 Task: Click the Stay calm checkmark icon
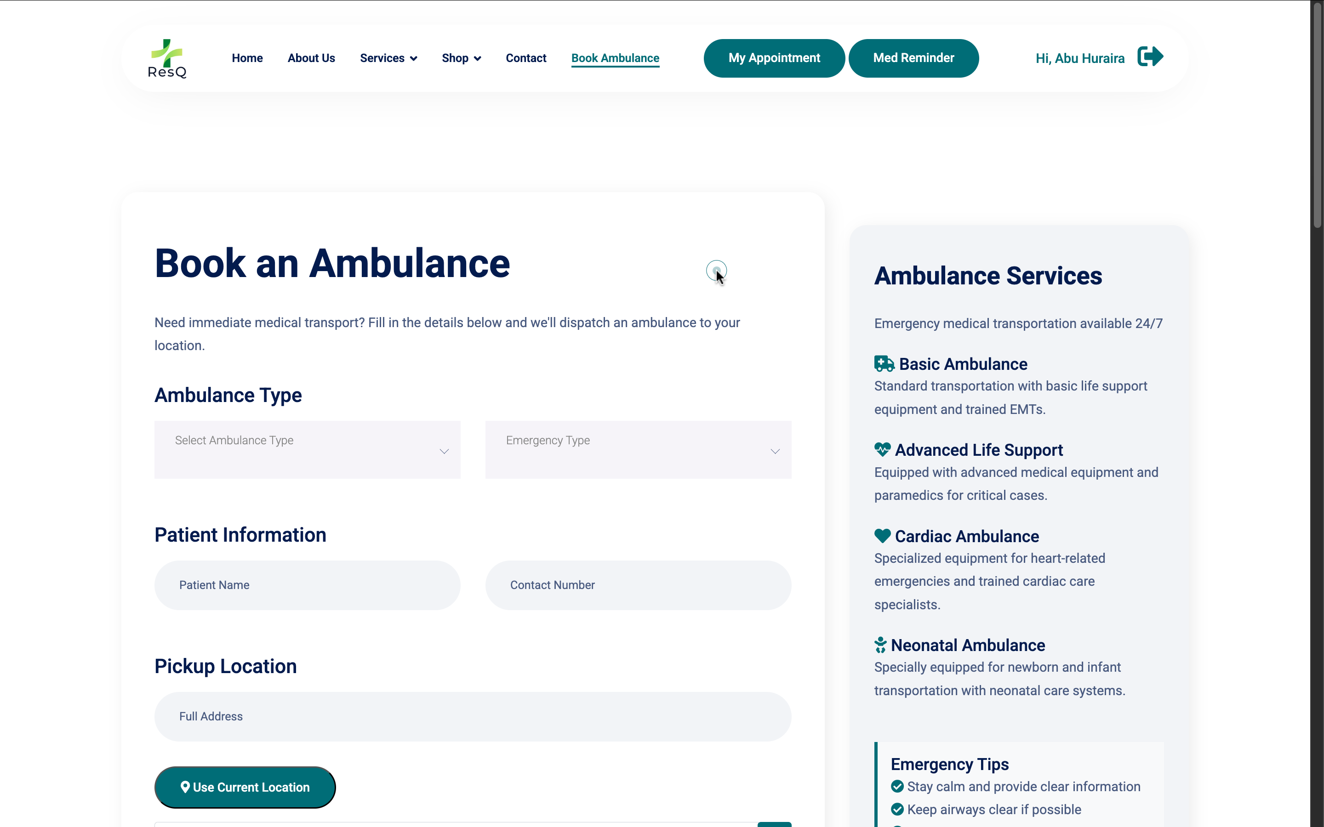pyautogui.click(x=897, y=787)
